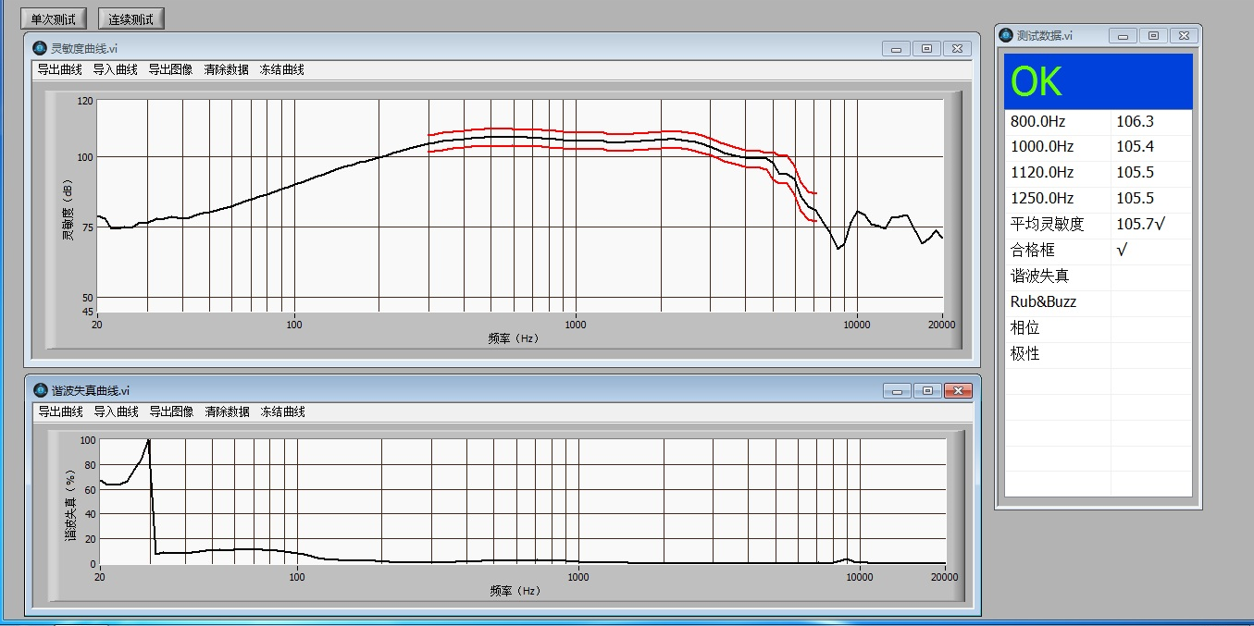Toggle 冻结曲线 in the 灵敏度曲线 window

pyautogui.click(x=281, y=69)
